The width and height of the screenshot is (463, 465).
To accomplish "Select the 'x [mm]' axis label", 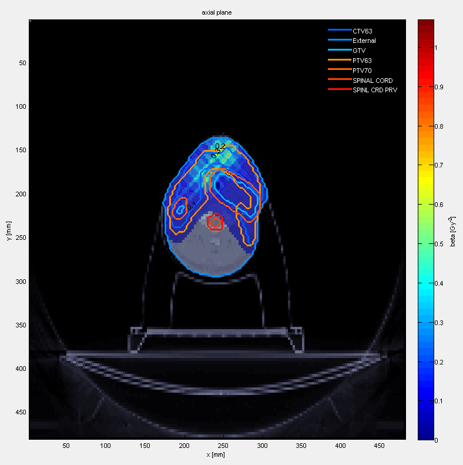I will [216, 455].
